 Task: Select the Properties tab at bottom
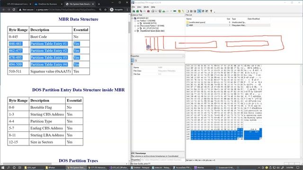(x=136, y=160)
